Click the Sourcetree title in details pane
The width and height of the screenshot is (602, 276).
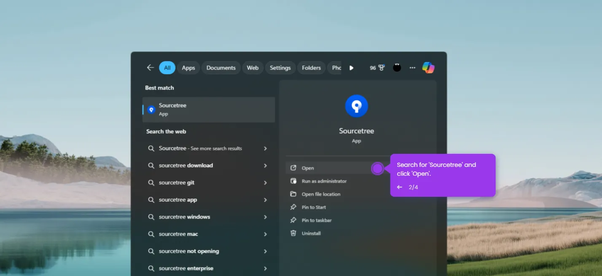(357, 131)
